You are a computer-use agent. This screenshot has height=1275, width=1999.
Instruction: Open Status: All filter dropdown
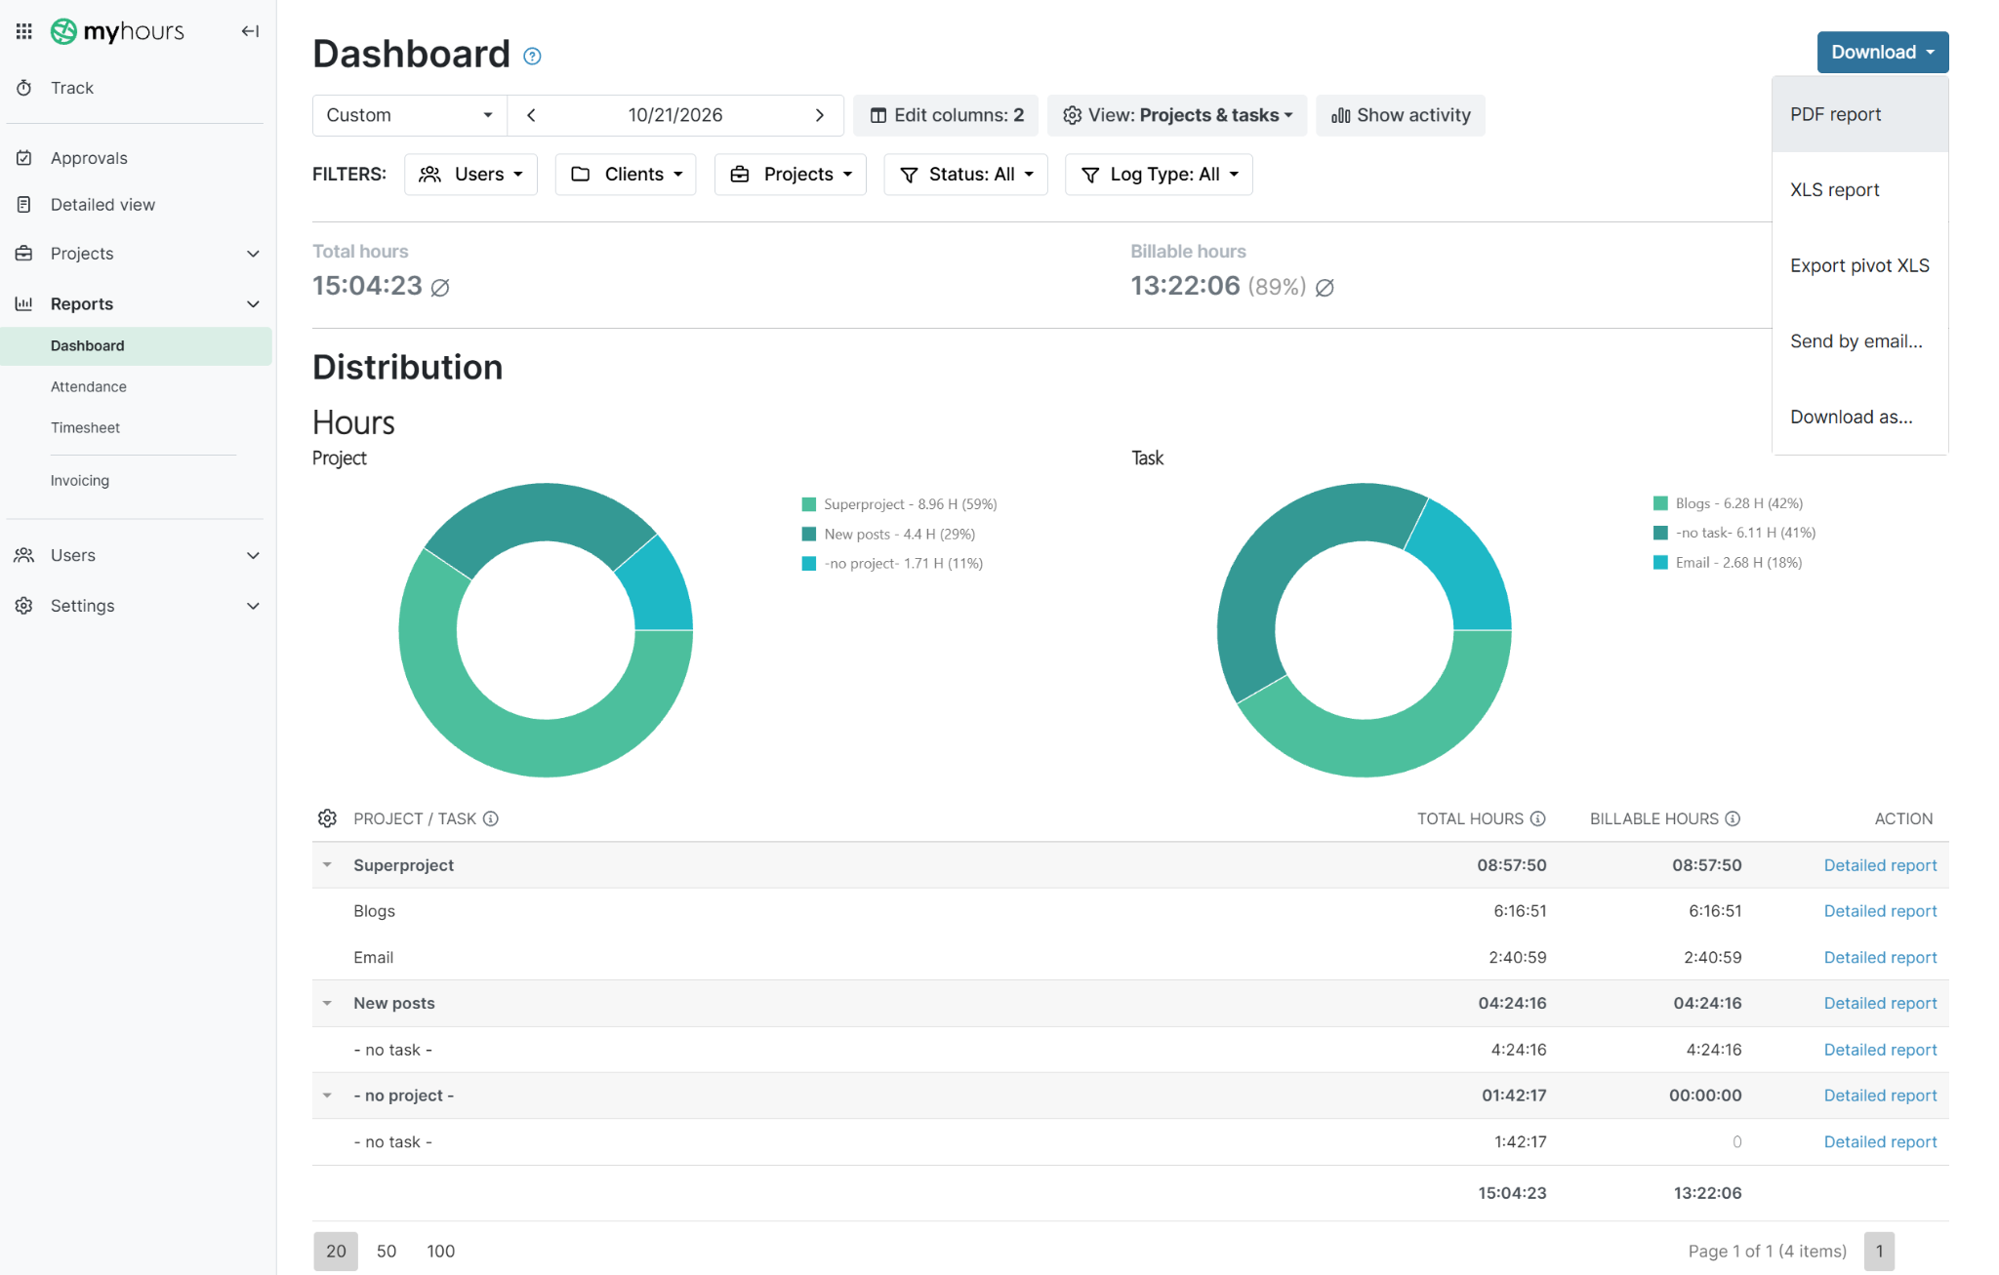[x=966, y=175]
